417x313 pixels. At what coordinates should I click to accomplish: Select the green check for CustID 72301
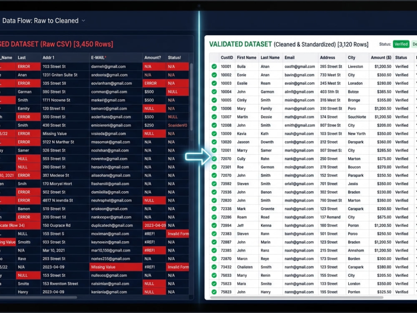[x=214, y=167]
